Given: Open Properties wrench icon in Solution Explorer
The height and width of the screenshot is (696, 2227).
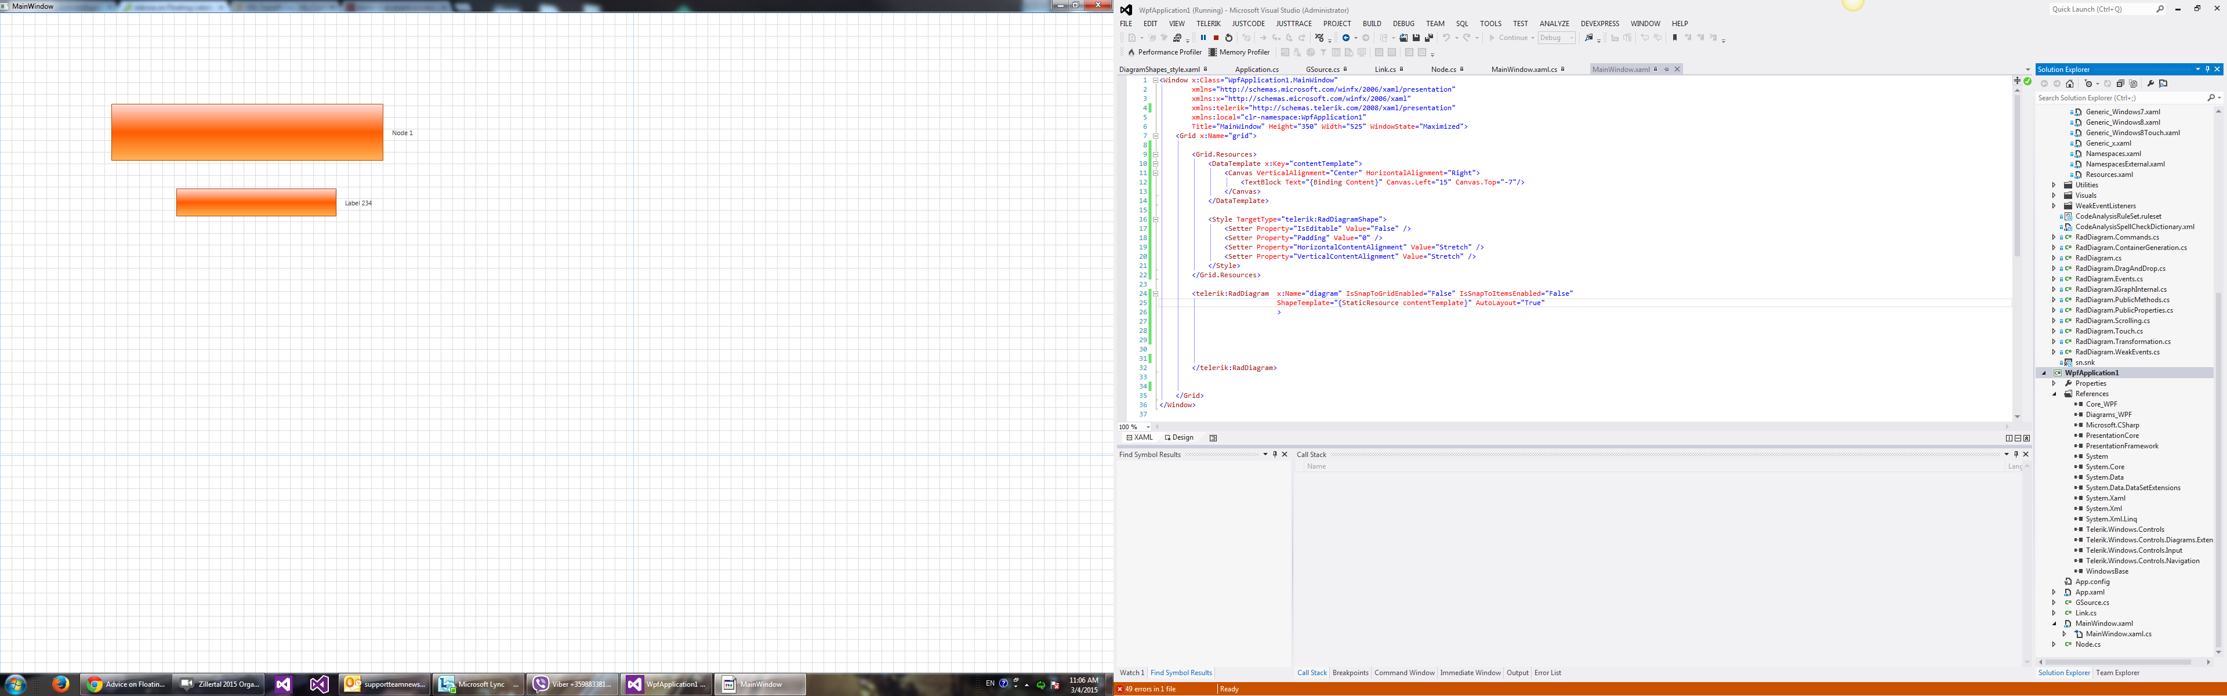Looking at the screenshot, I should click(2150, 84).
